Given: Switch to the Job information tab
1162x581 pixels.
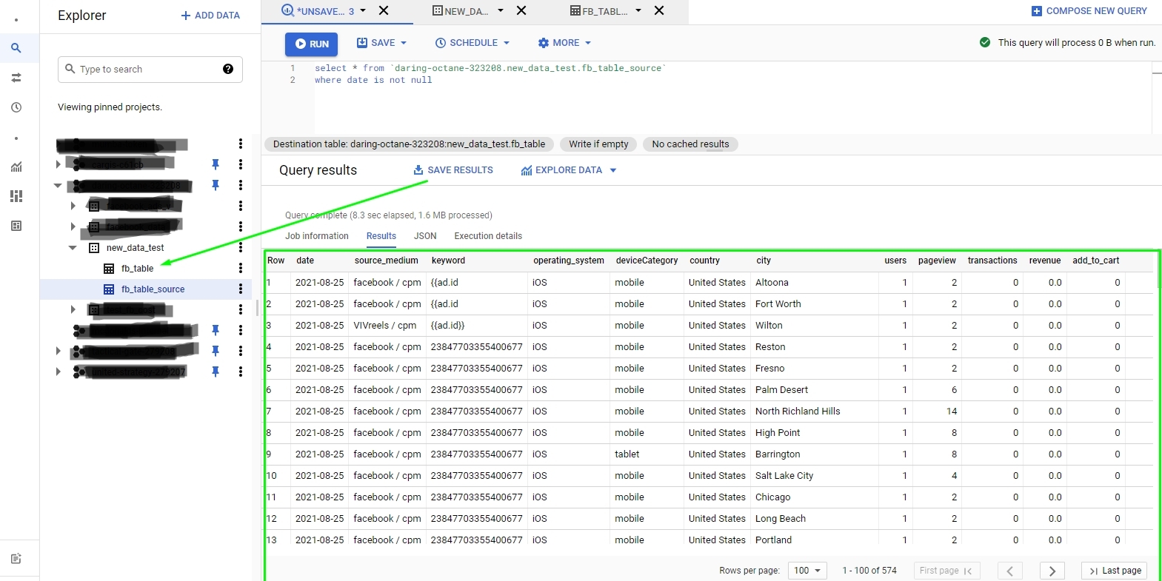Looking at the screenshot, I should 317,236.
